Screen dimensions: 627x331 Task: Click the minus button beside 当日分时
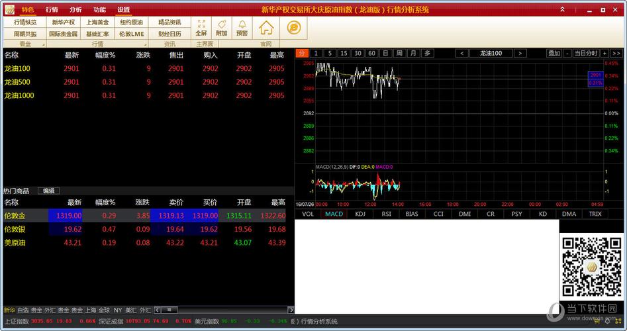coord(567,53)
